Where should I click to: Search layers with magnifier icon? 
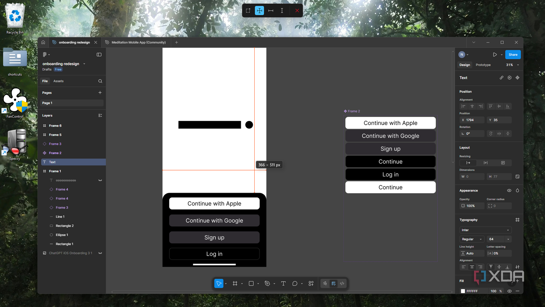[100, 81]
